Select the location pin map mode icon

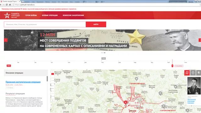click(193, 73)
